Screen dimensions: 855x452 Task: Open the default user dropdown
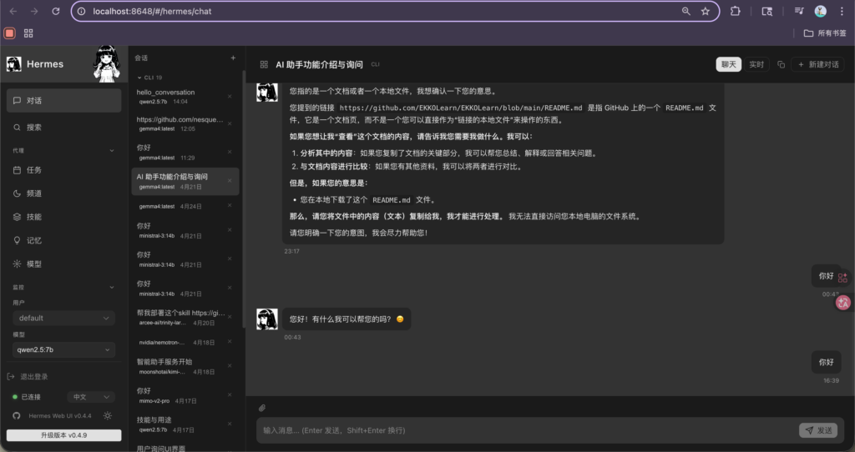[x=63, y=318]
